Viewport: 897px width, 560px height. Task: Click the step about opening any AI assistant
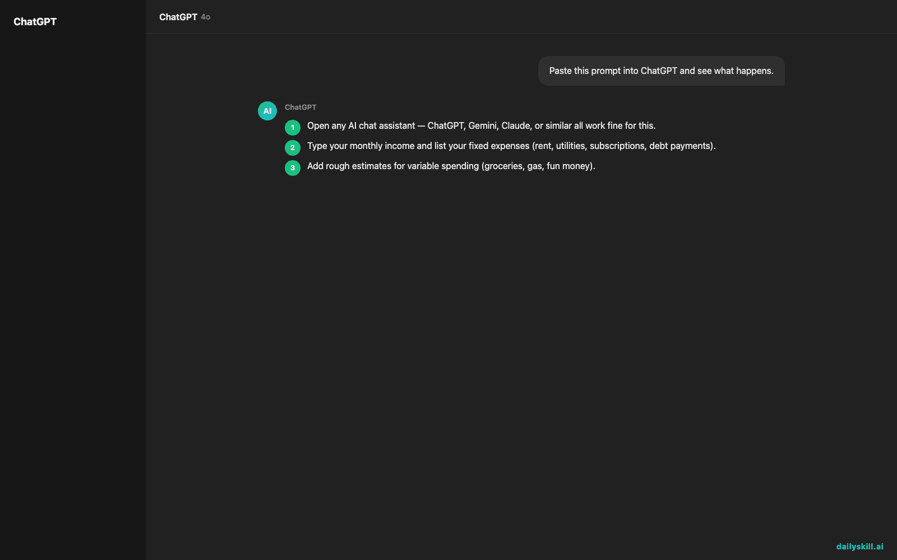point(481,126)
